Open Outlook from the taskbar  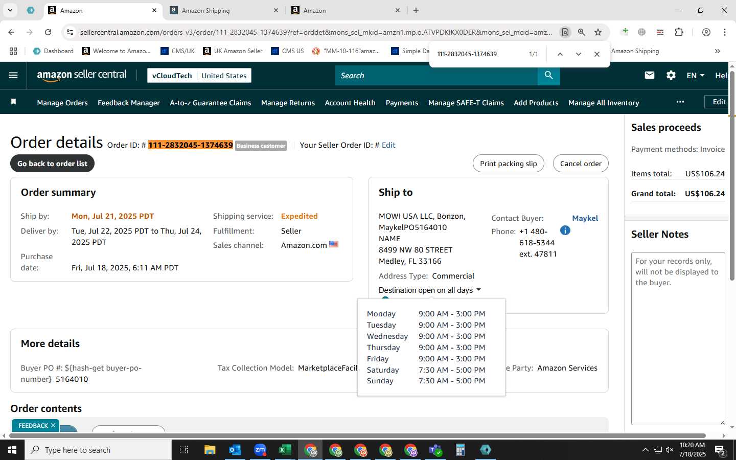coord(235,450)
